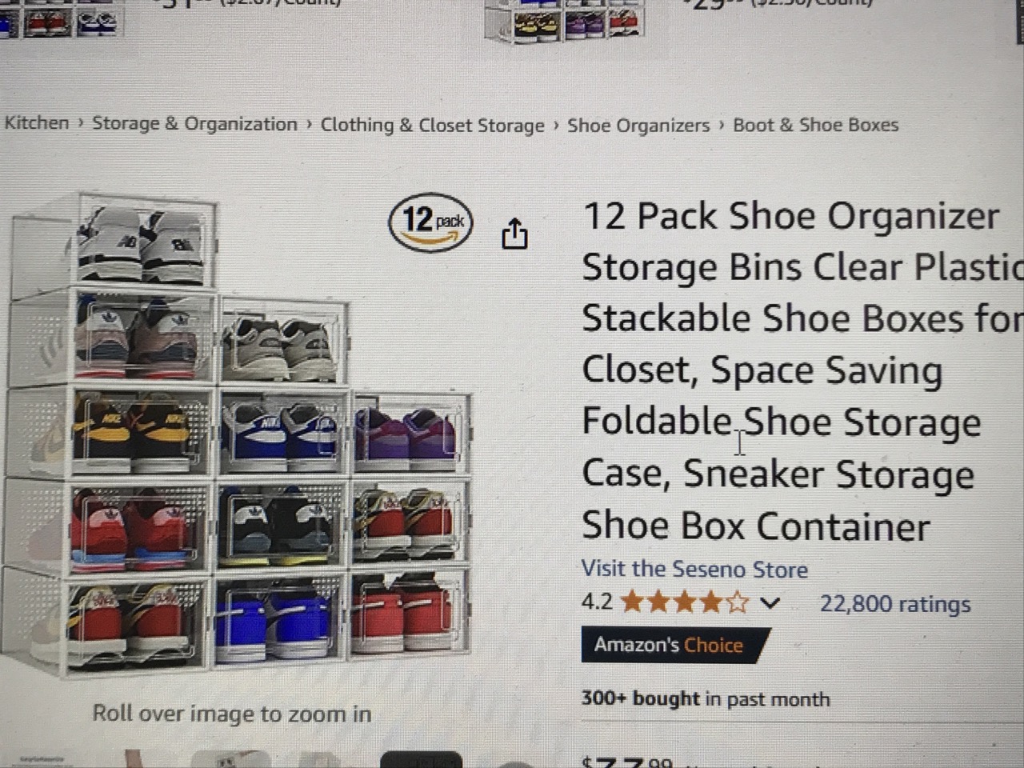
Task: Open the 22,800 ratings link
Action: tap(894, 603)
